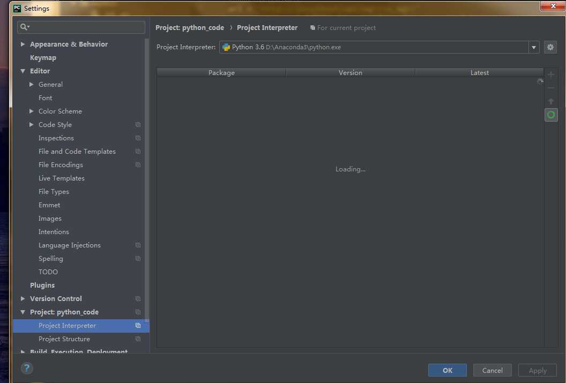Image resolution: width=566 pixels, height=383 pixels.
Task: Sort by the Latest column header
Action: 479,72
